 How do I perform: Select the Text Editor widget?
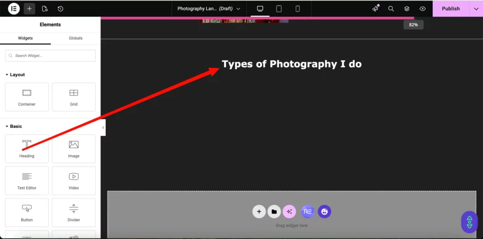pyautogui.click(x=27, y=180)
